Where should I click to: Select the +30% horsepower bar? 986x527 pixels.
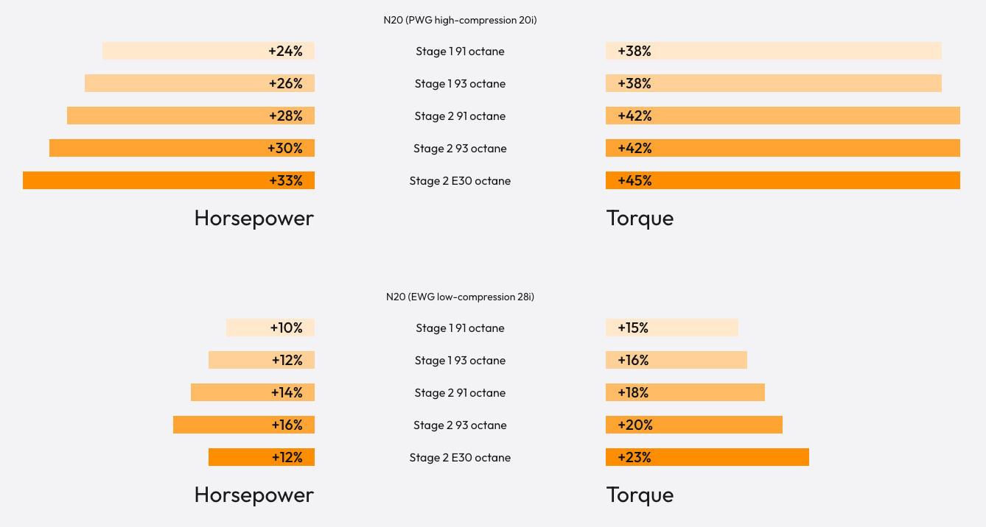pos(182,148)
